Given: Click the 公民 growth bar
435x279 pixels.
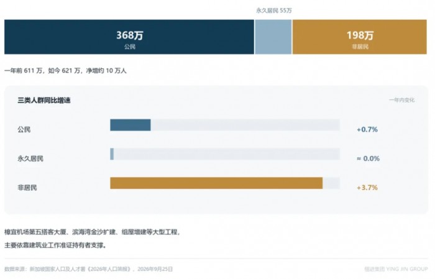Looking at the screenshot, I should click(130, 125).
